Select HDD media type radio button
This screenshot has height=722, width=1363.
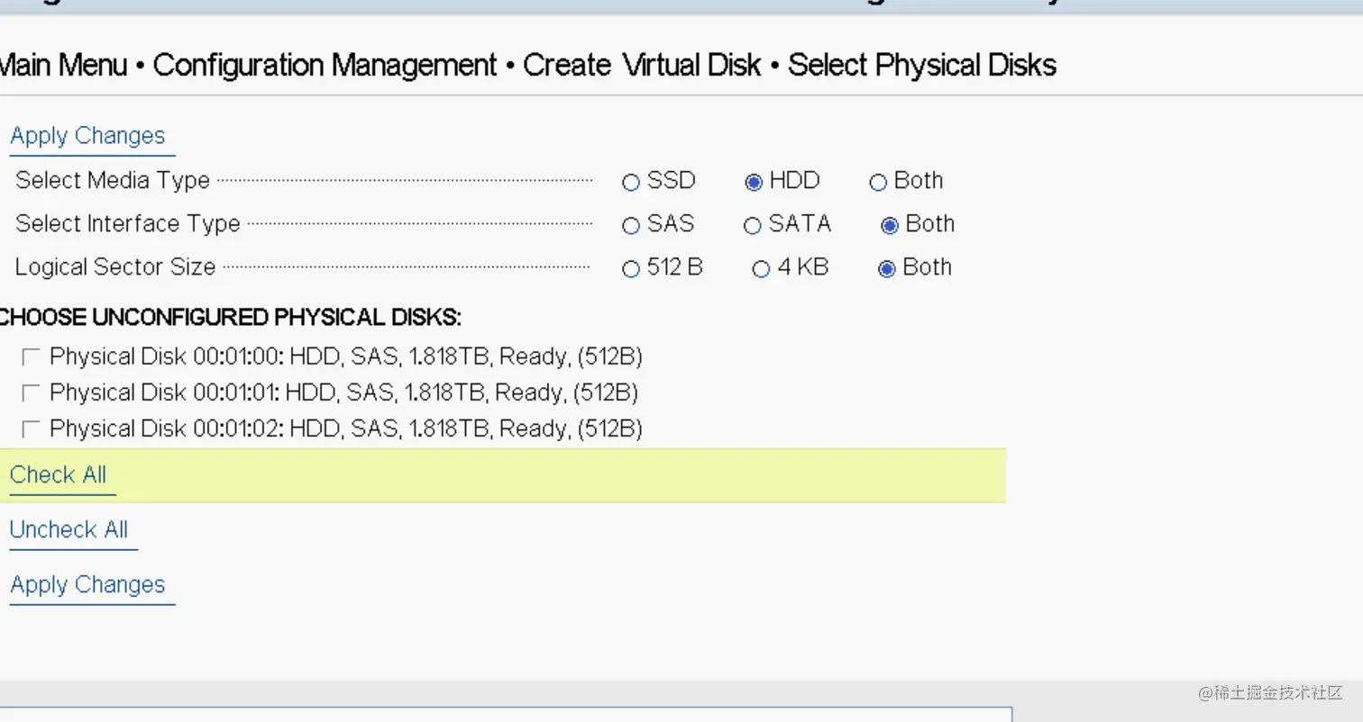(754, 183)
